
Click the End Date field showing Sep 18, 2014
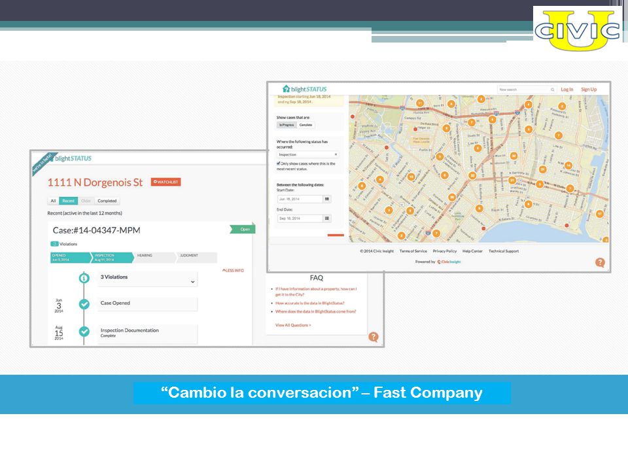tap(300, 218)
